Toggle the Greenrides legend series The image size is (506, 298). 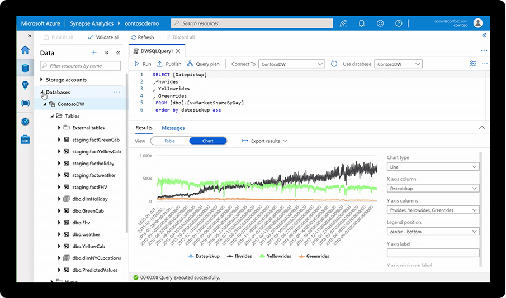tap(314, 256)
